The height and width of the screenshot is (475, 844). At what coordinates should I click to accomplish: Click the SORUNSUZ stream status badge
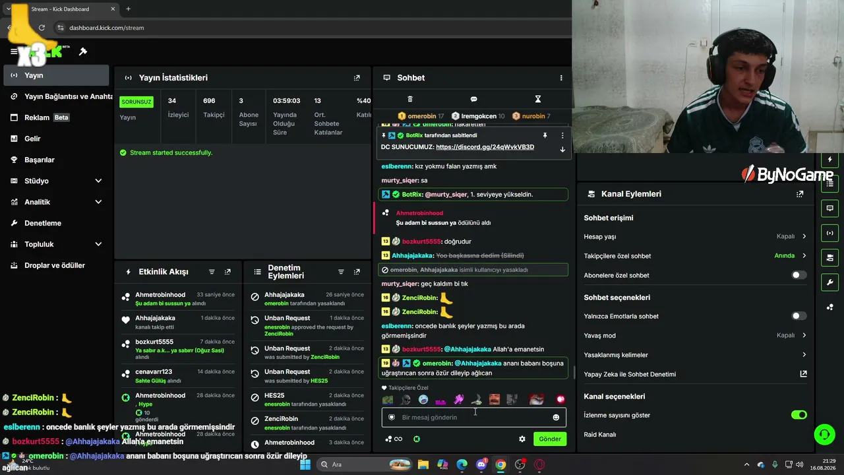point(136,102)
